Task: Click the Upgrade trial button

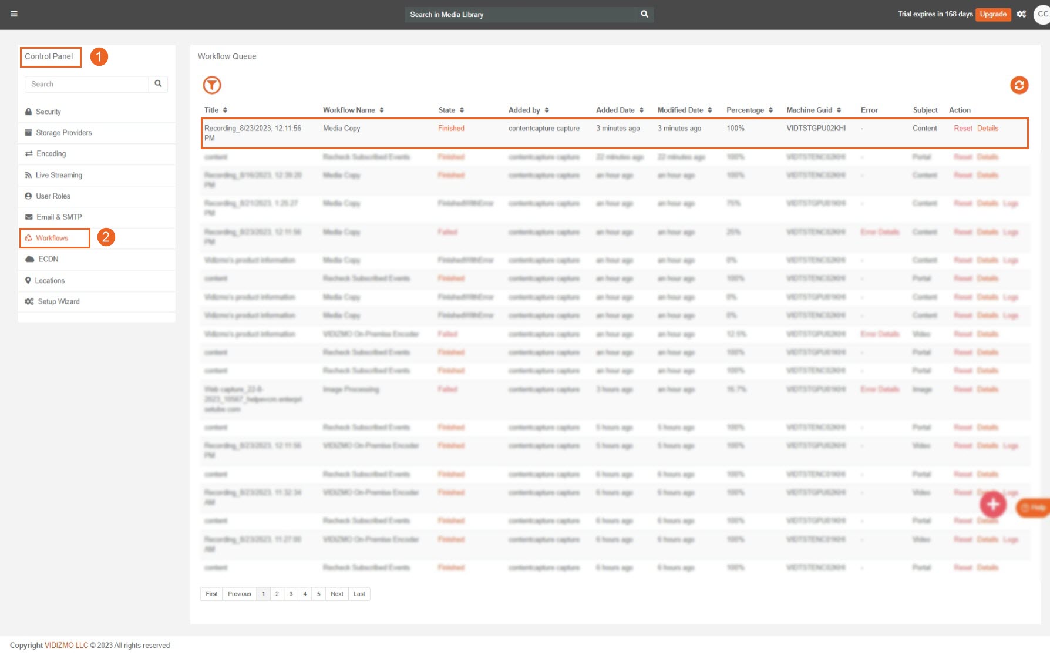Action: click(x=992, y=14)
